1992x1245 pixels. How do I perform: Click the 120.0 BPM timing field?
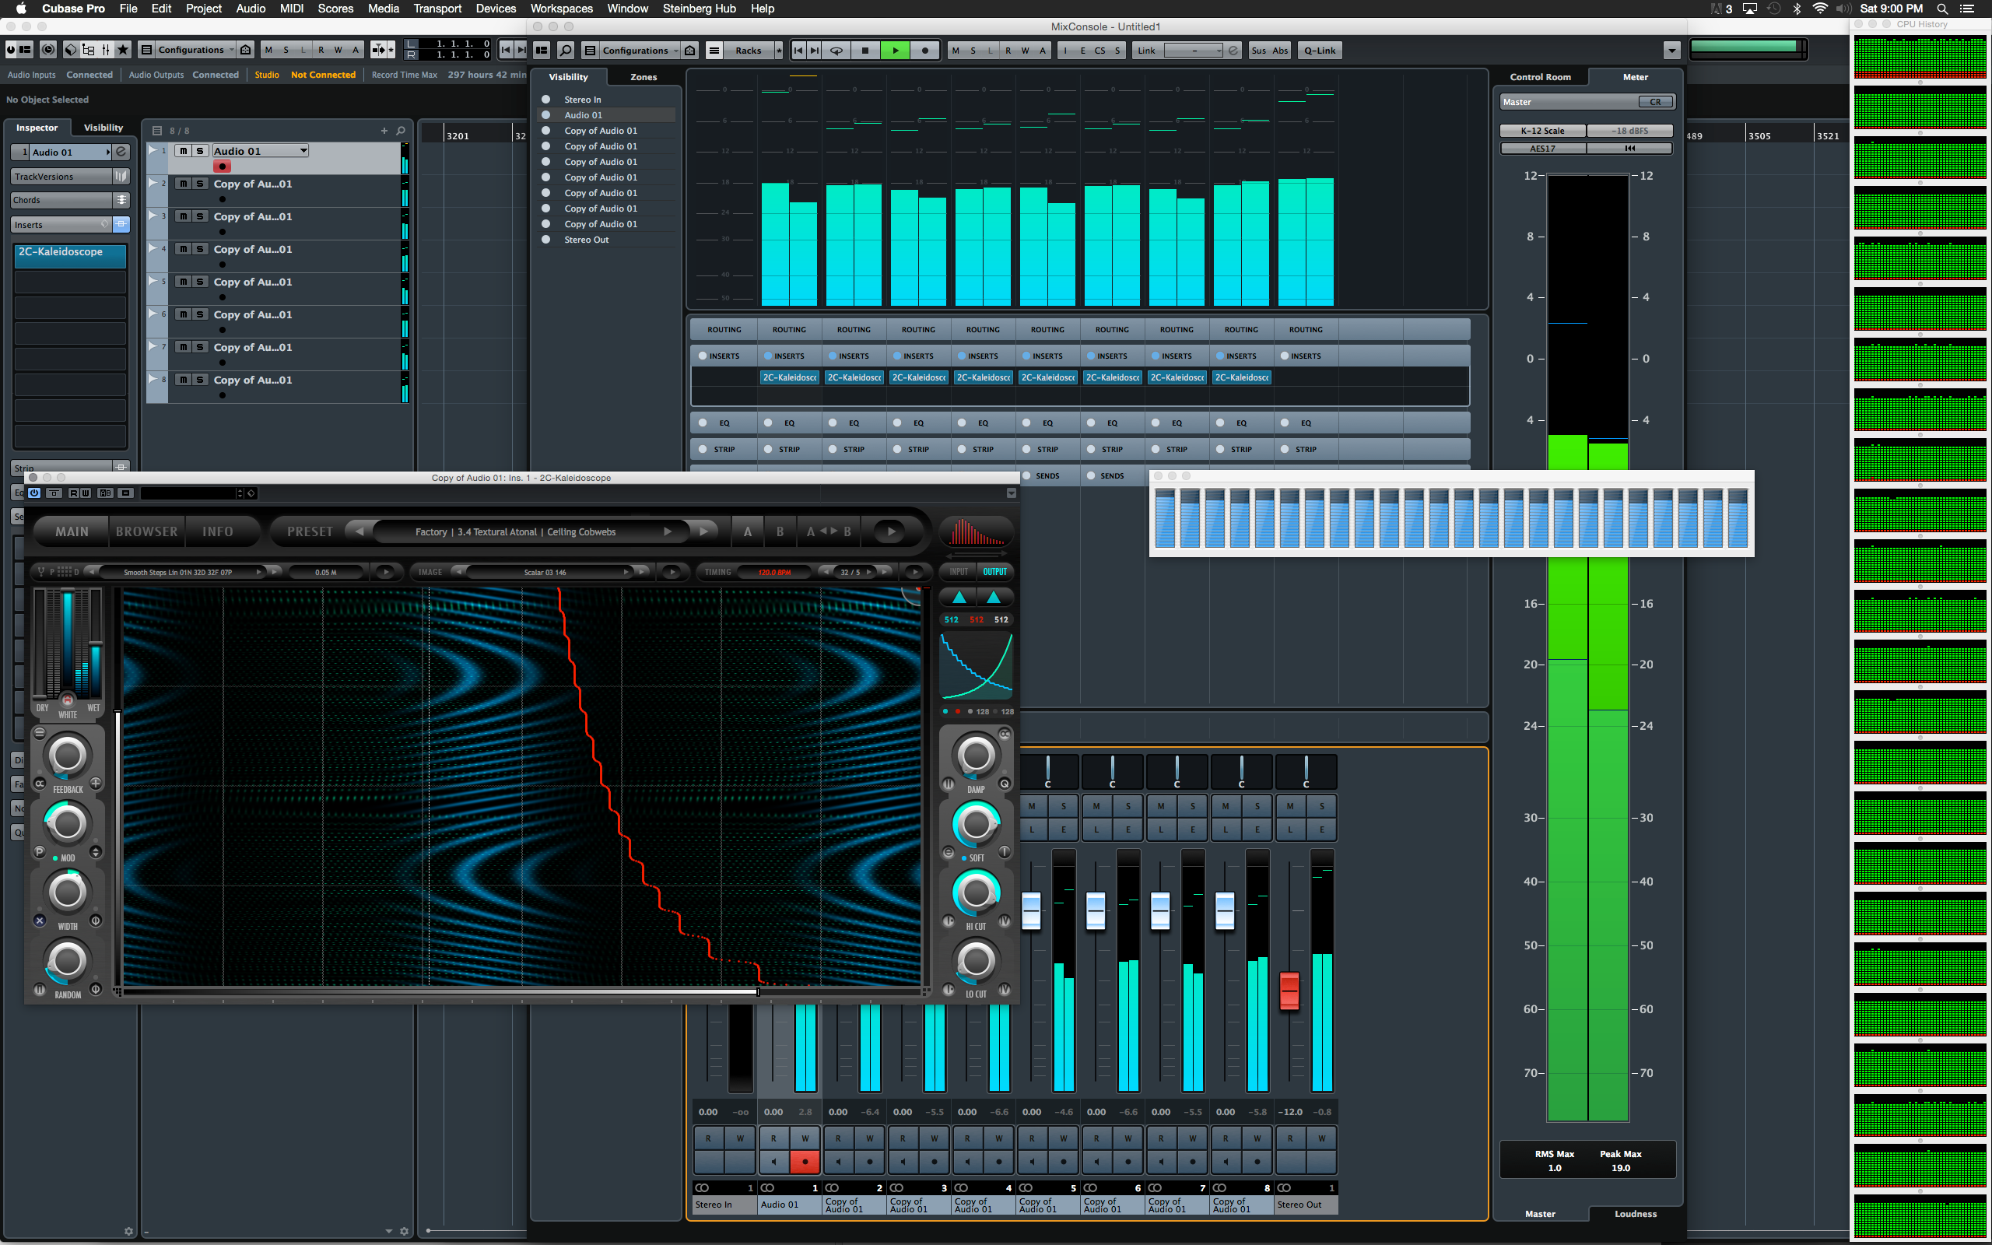773,572
